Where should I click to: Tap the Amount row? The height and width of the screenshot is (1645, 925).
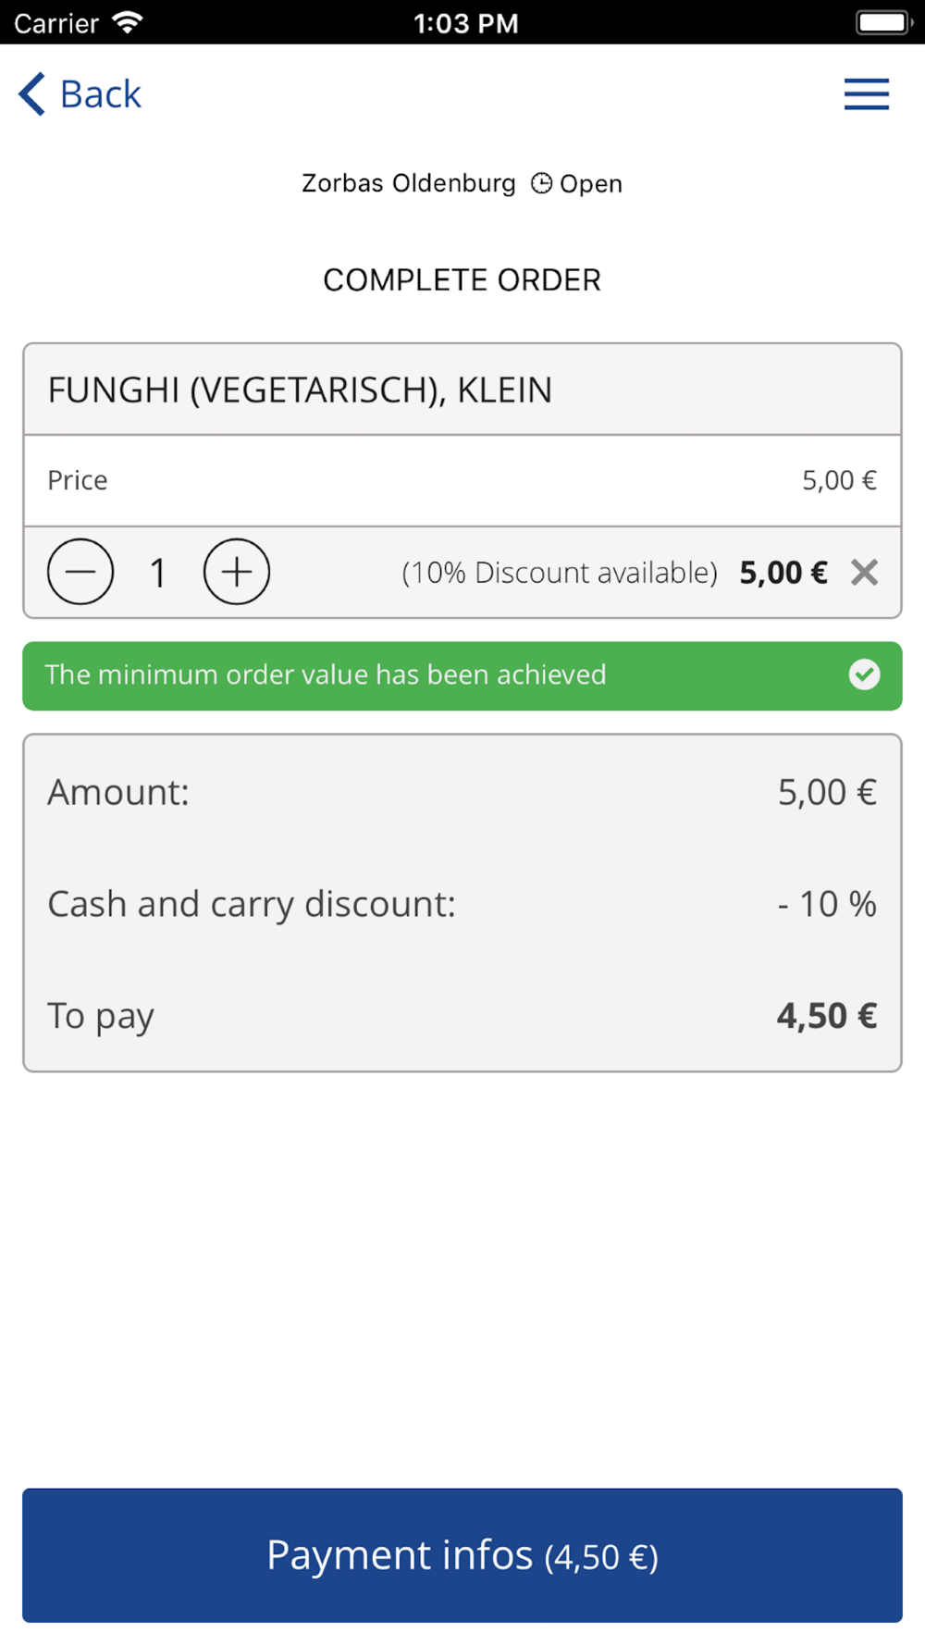pos(462,792)
